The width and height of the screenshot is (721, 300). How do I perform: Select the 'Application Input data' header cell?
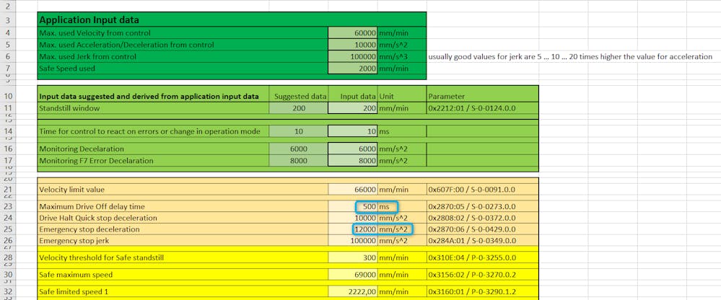click(x=232, y=19)
